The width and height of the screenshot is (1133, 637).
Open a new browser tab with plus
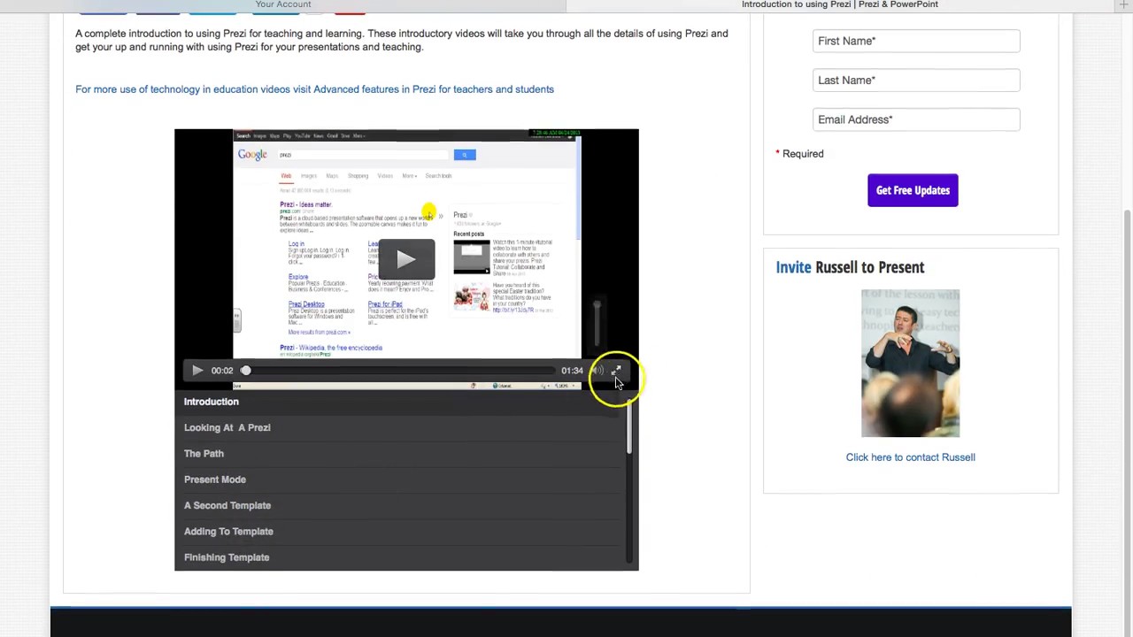pos(1124,4)
